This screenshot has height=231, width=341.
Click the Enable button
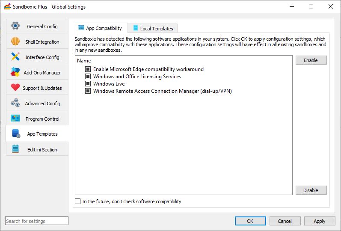point(311,60)
